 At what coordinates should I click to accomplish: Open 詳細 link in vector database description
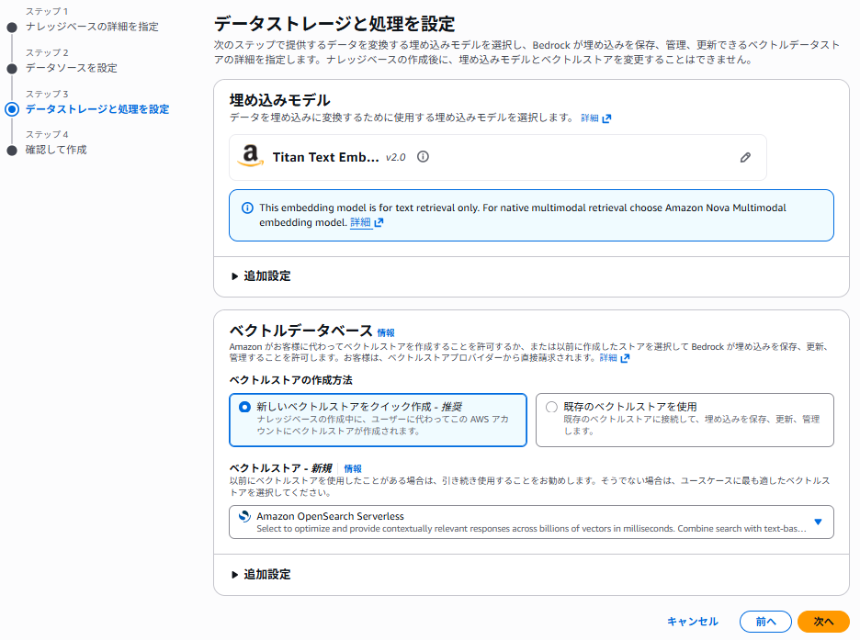[x=615, y=358]
